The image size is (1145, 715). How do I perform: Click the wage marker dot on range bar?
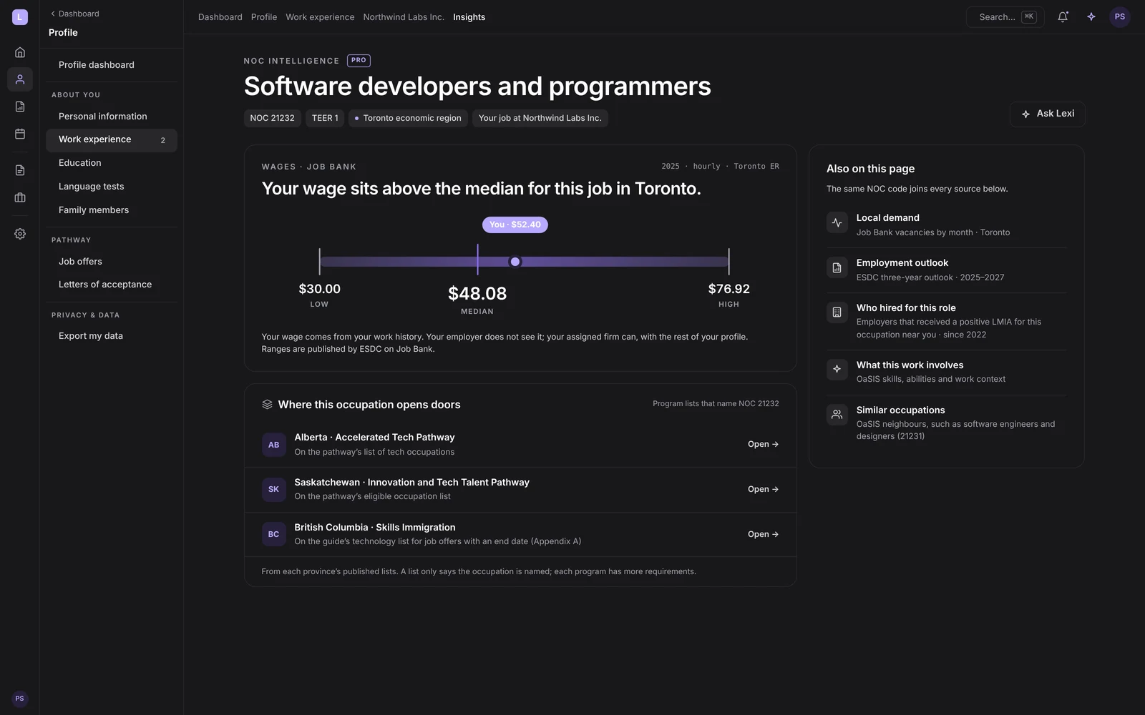(x=515, y=262)
